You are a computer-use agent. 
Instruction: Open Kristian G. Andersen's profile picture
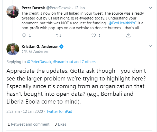[13, 49]
